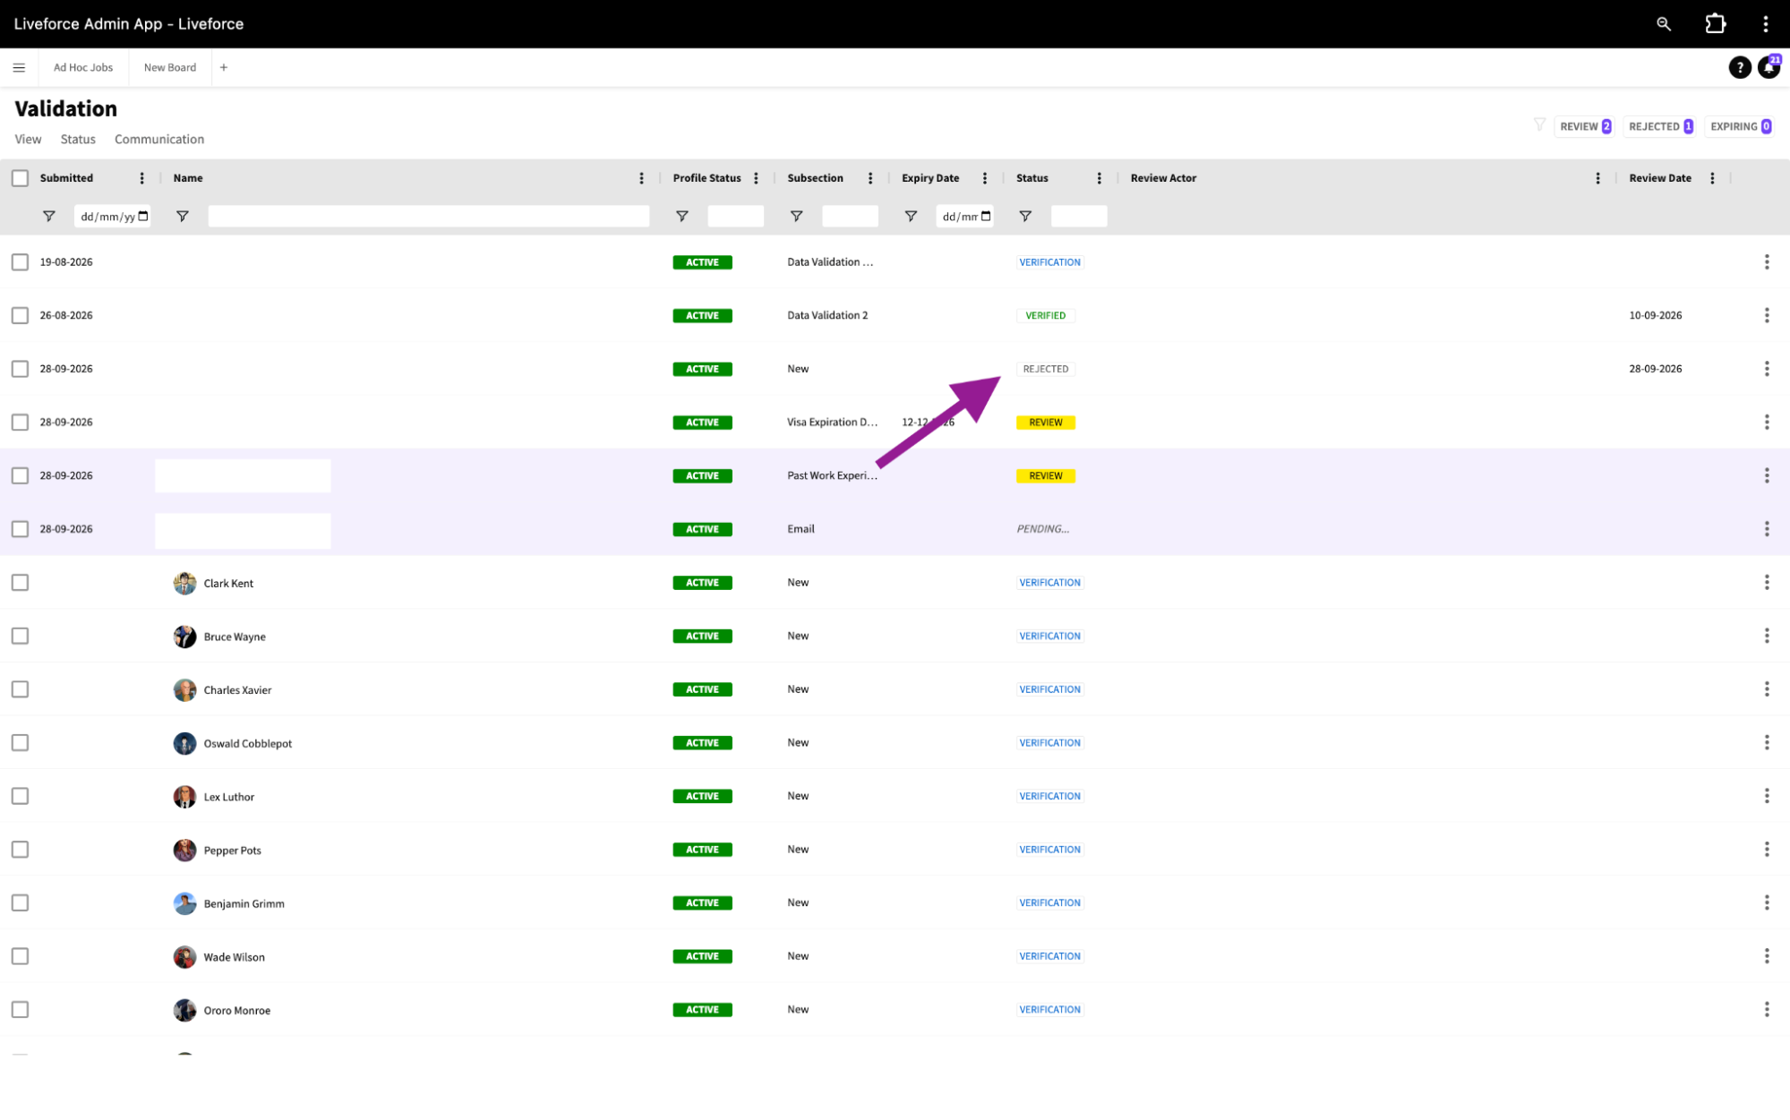Open the notifications bell with badge 21

pyautogui.click(x=1769, y=67)
